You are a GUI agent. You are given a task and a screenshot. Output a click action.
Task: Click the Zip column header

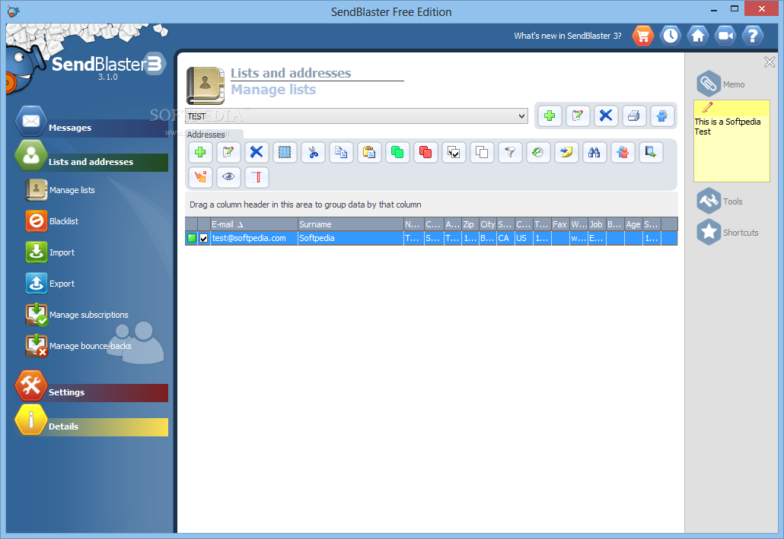(470, 224)
